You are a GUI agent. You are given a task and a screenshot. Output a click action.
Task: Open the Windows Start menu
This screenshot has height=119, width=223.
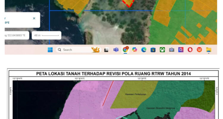[50, 50]
